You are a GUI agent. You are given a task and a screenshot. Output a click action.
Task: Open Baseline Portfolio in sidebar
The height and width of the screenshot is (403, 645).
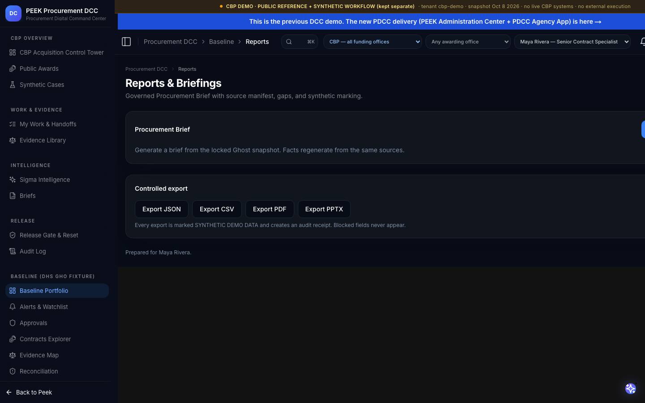click(x=57, y=291)
